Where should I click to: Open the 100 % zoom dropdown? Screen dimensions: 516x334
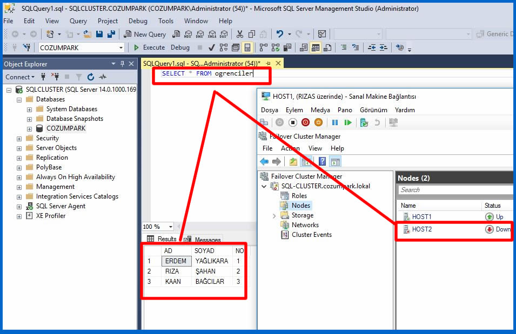click(171, 227)
